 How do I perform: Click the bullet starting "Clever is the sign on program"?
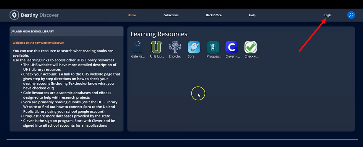(67, 123)
